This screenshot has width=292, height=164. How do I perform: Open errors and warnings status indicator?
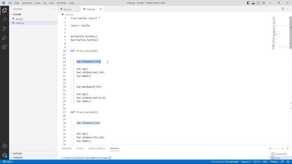pos(8,162)
